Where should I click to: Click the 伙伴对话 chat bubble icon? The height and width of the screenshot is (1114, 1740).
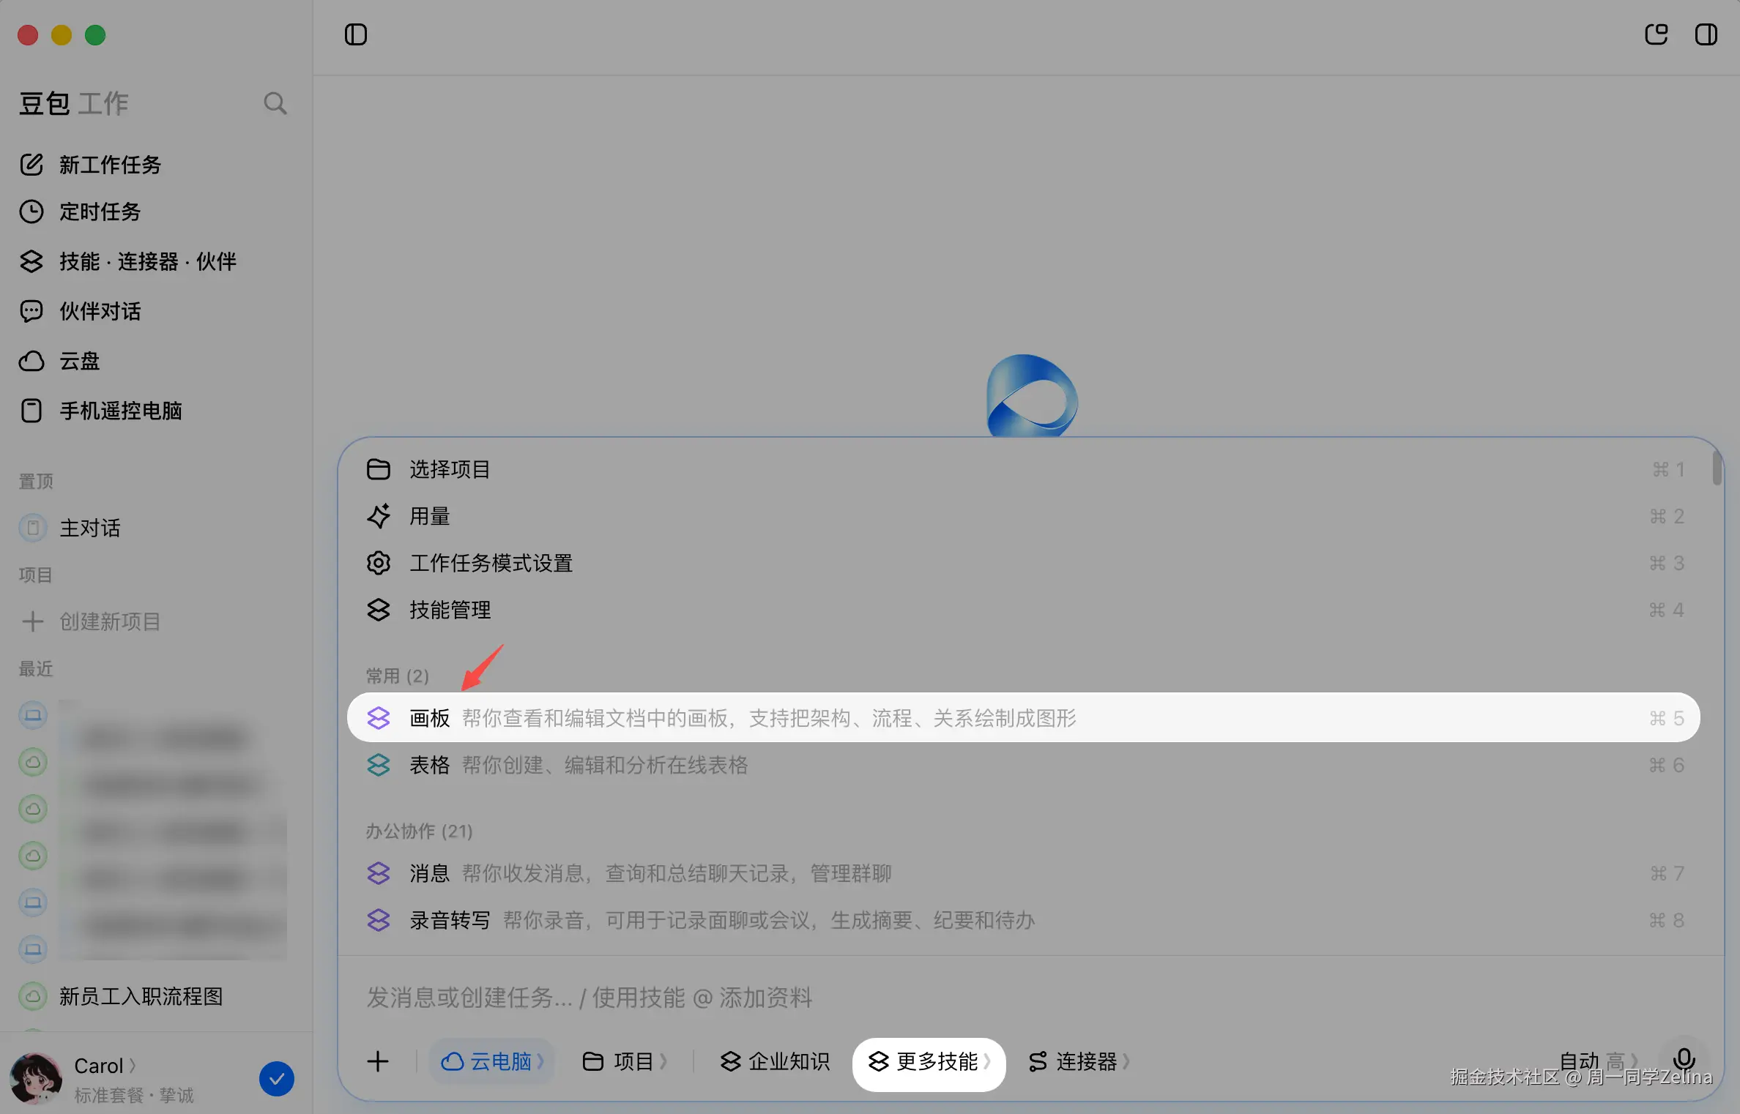[x=31, y=311]
